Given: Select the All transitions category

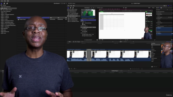Looking at the screenshot, I should 156,45.
